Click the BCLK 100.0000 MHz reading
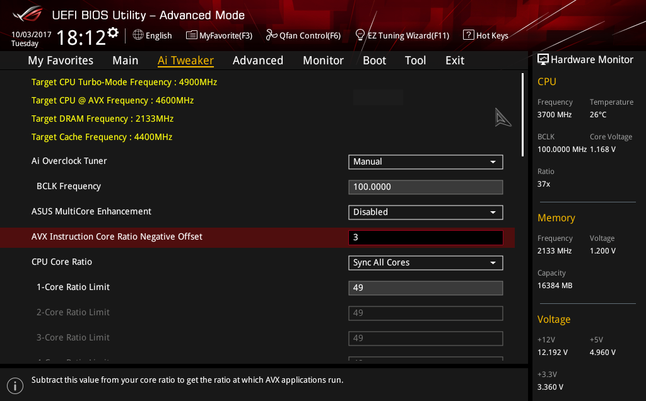 click(x=562, y=149)
